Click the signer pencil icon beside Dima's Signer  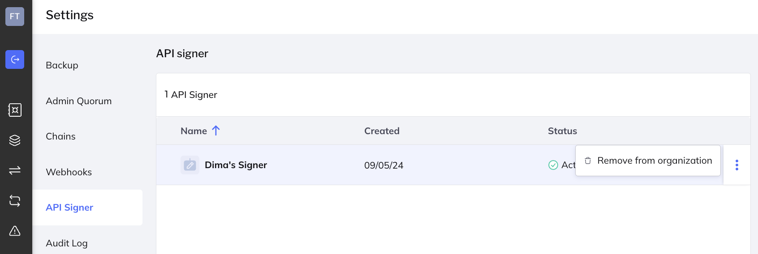pyautogui.click(x=190, y=165)
